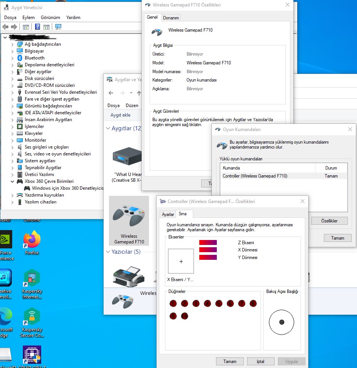Click the İşlemciler processor icon
357x368 pixels.
20,126
